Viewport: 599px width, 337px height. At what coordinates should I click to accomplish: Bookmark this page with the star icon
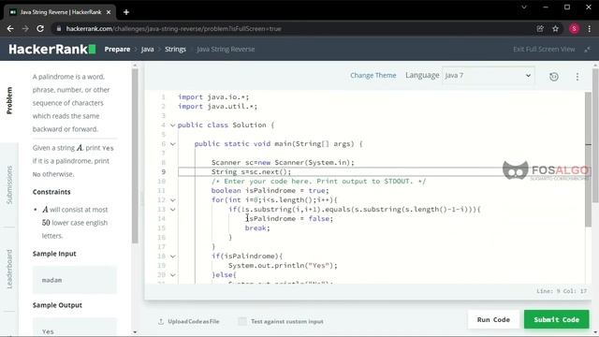tap(555, 29)
